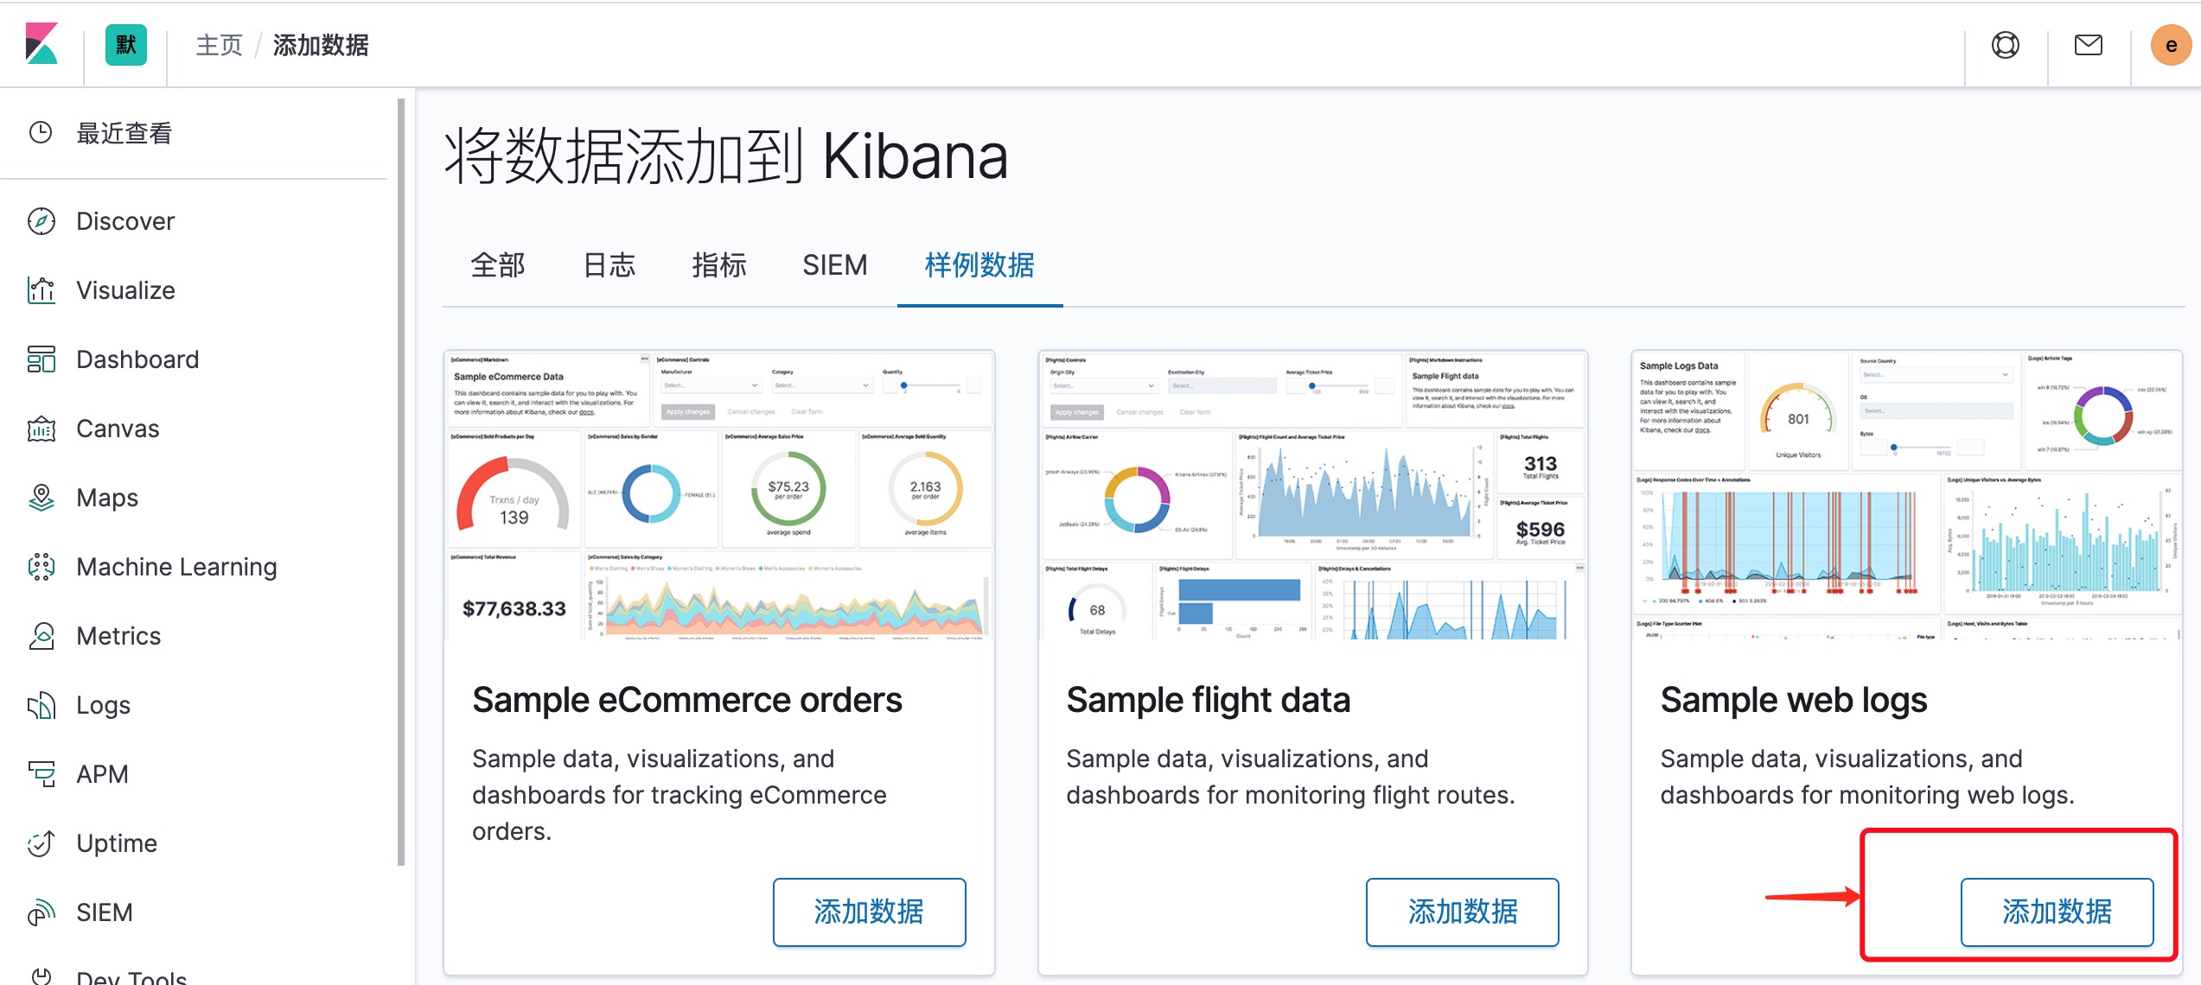Expand the 最近查看 recently viewed section
The image size is (2201, 985).
[x=124, y=133]
